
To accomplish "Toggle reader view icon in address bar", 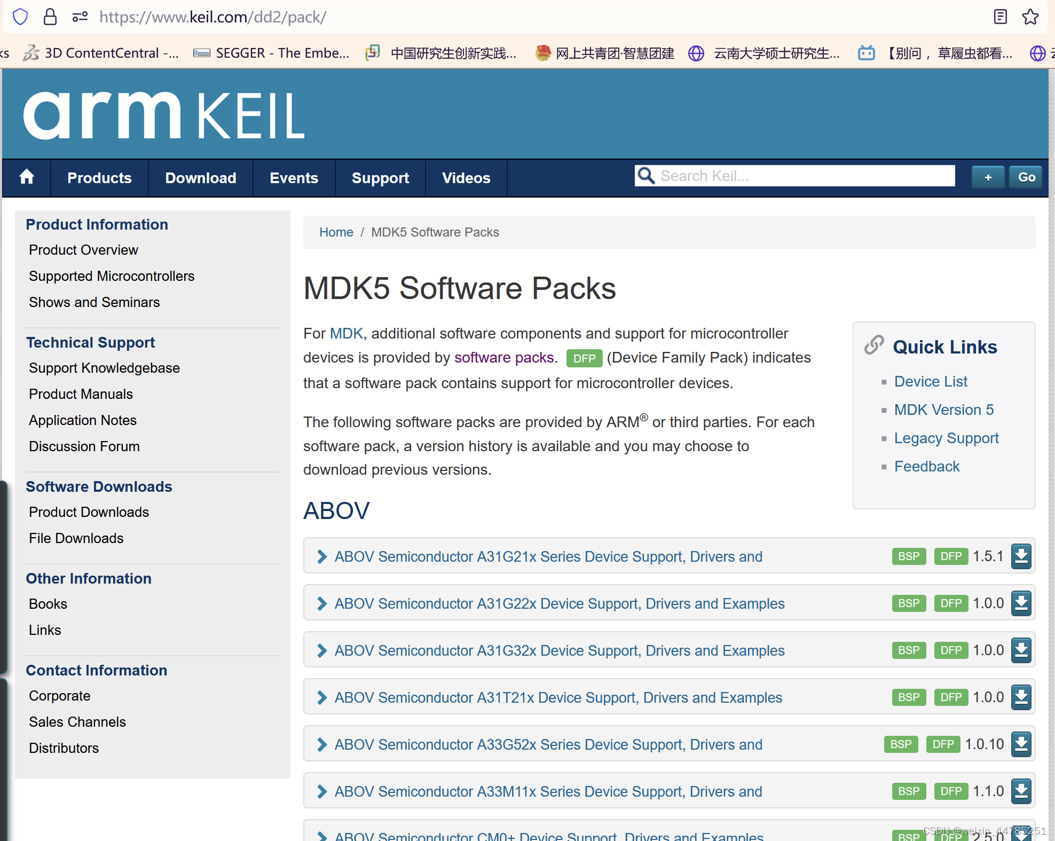I will 1001,17.
